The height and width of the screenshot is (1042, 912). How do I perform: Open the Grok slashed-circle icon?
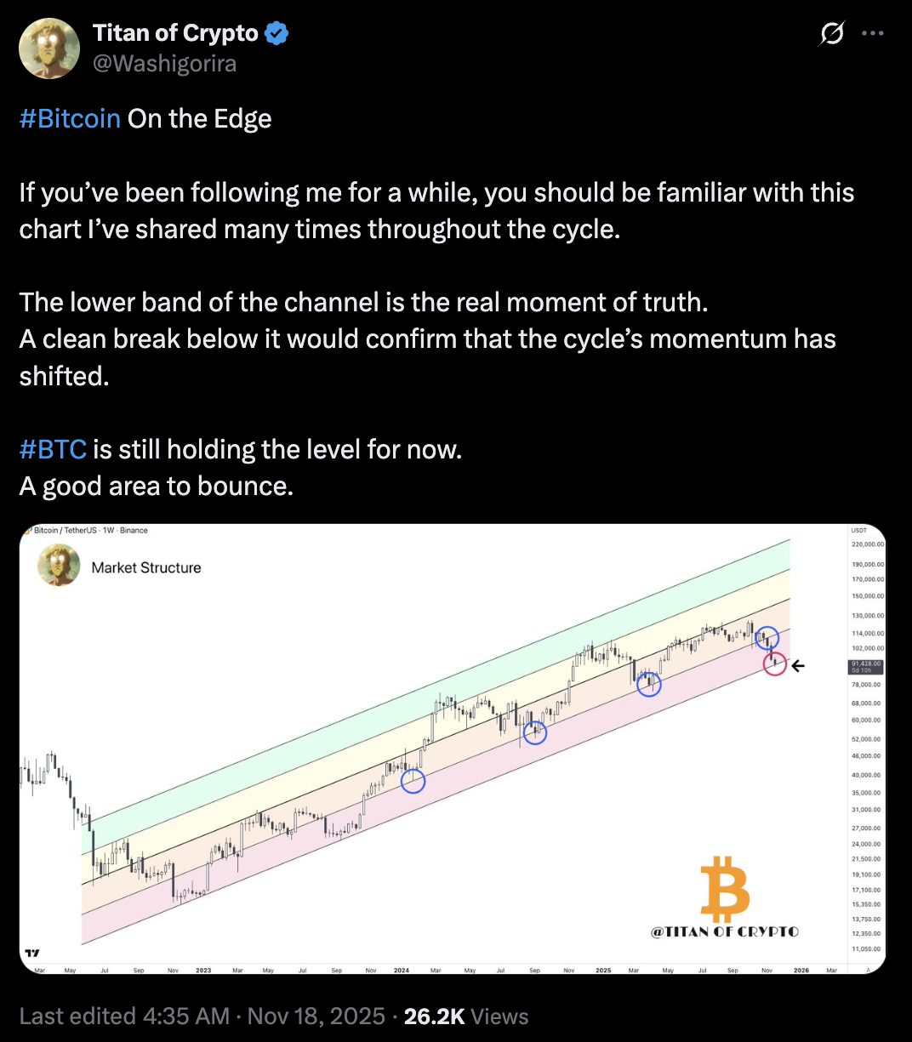pyautogui.click(x=831, y=34)
